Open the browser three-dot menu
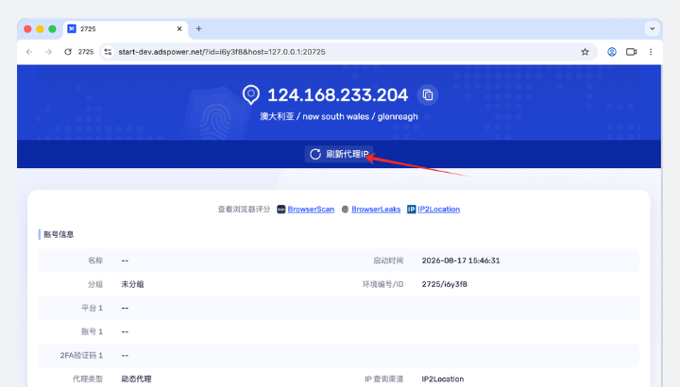This screenshot has width=680, height=387. (x=651, y=52)
